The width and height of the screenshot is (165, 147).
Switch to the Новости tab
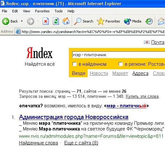click(x=99, y=73)
